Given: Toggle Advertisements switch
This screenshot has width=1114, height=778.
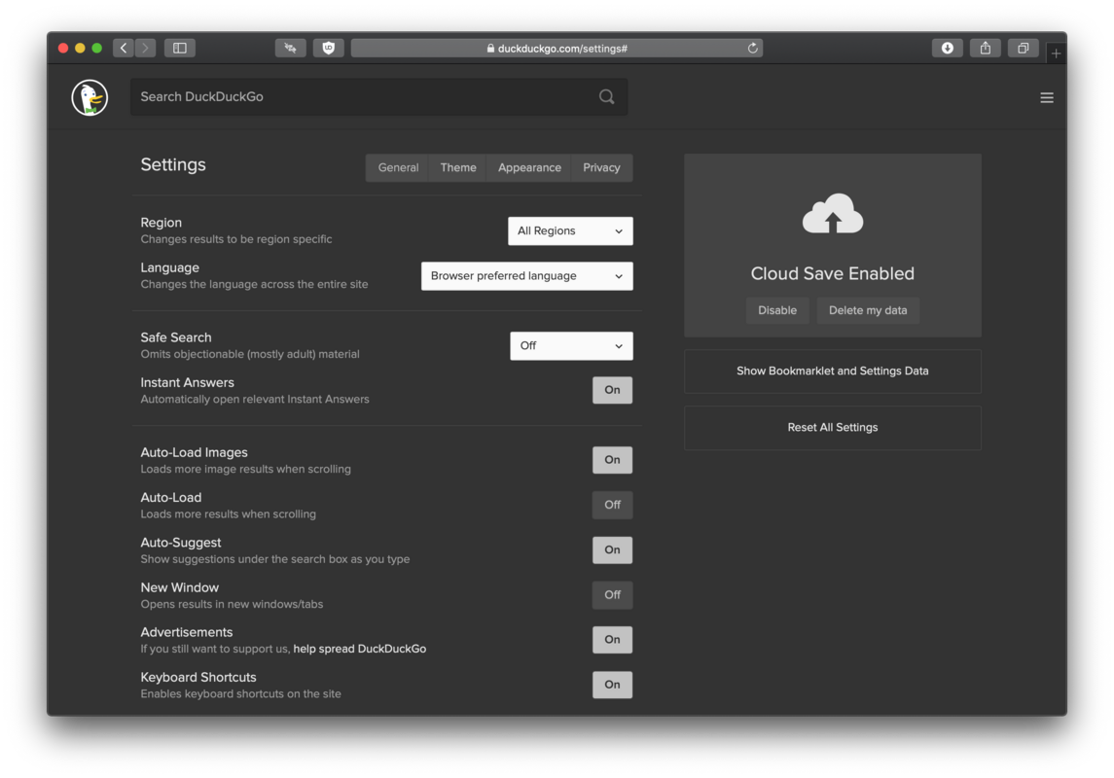Looking at the screenshot, I should click(612, 640).
